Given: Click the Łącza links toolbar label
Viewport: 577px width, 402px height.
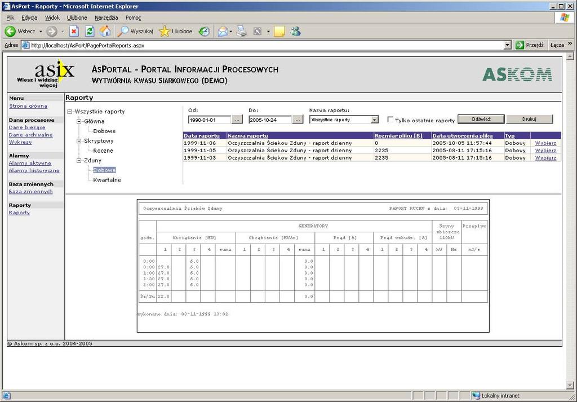Looking at the screenshot, I should click(557, 45).
